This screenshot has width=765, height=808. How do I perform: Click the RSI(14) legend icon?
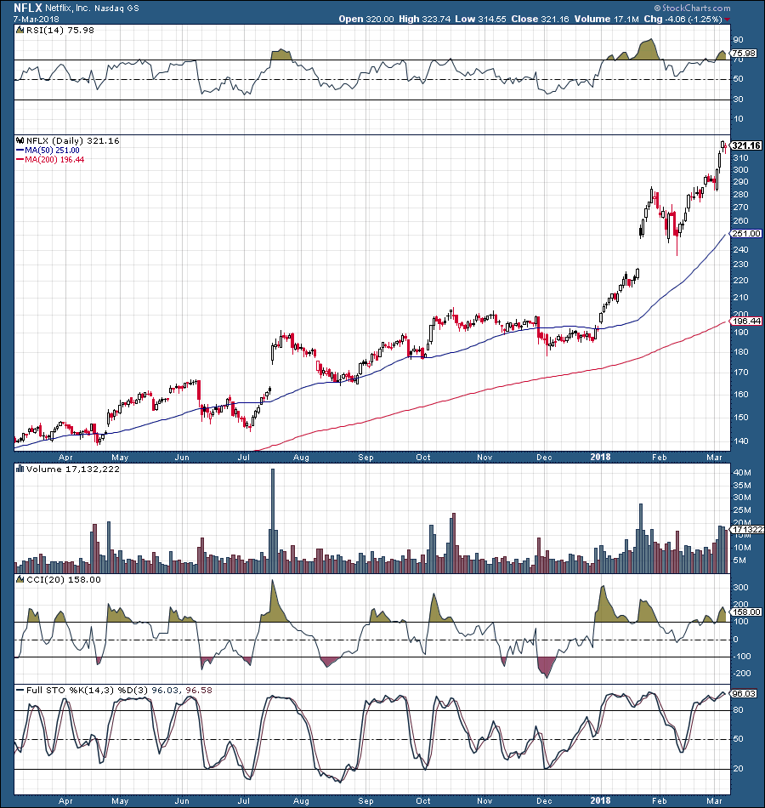(x=20, y=31)
